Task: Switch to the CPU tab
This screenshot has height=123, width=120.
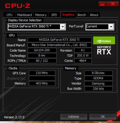Action: tap(9, 15)
